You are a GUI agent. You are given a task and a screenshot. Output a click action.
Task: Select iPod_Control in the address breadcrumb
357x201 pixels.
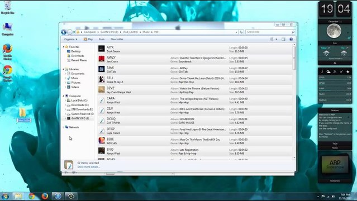coord(131,32)
